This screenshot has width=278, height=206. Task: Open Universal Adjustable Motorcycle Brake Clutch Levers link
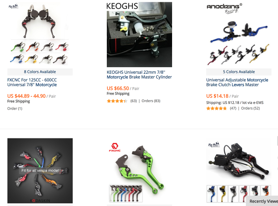pos(237,82)
